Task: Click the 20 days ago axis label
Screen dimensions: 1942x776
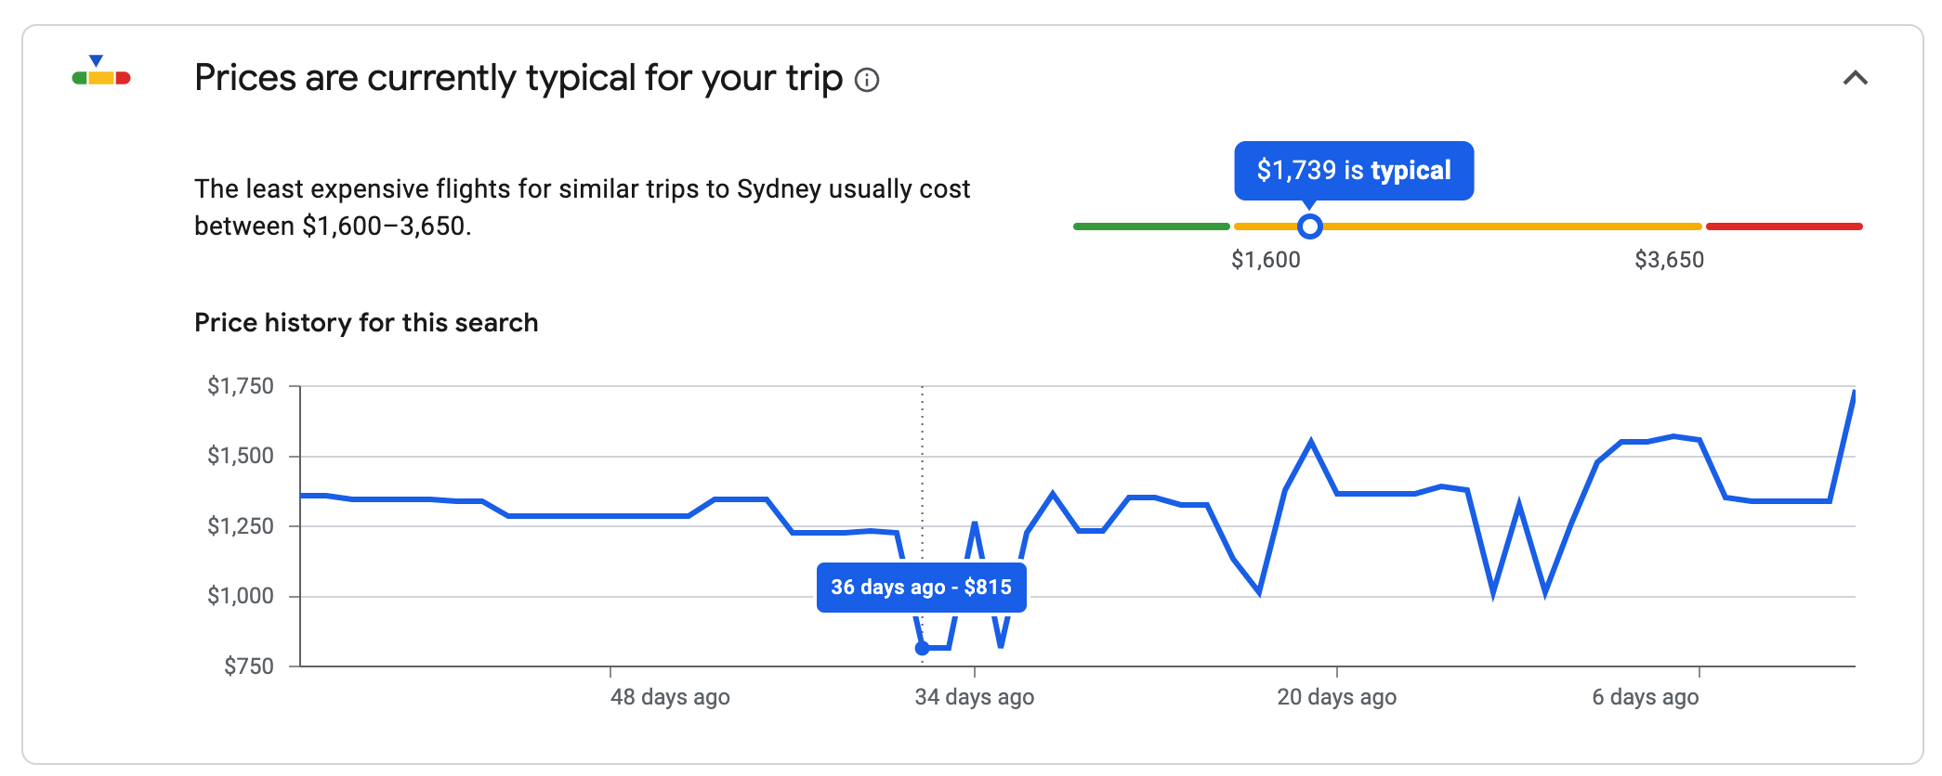Action: point(1336,697)
